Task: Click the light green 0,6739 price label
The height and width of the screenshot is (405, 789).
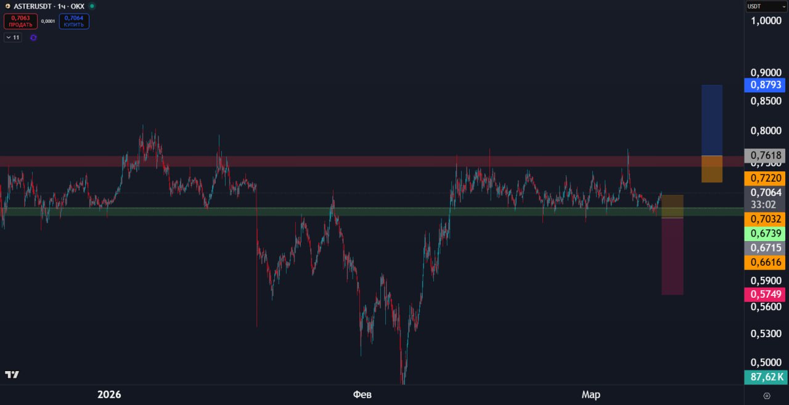Action: pyautogui.click(x=765, y=233)
